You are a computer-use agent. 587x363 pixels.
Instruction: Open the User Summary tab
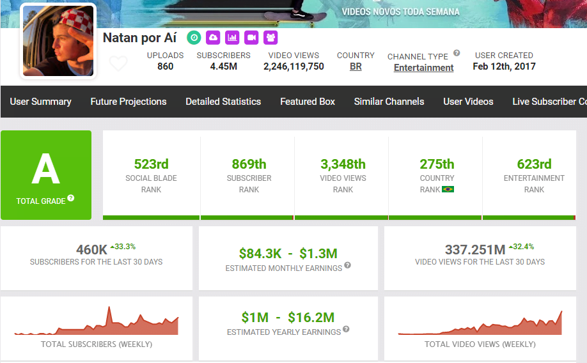coord(40,102)
